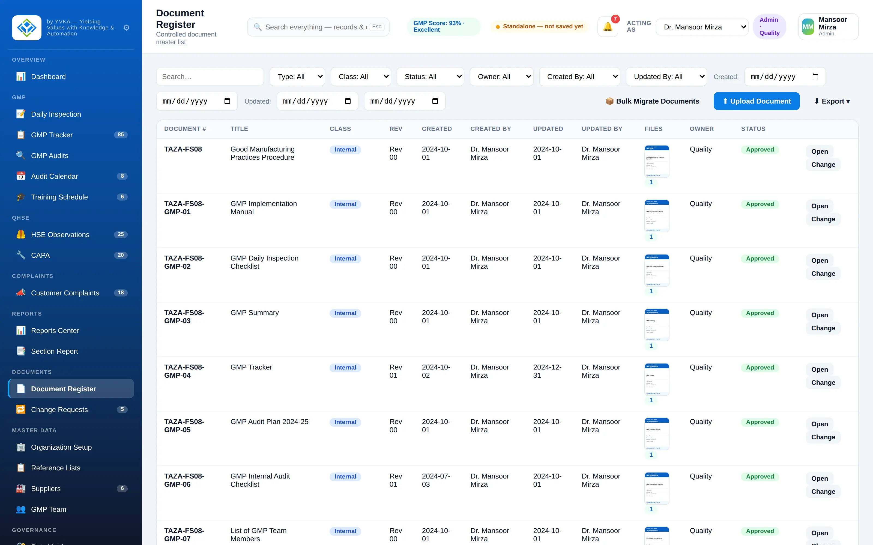Image resolution: width=873 pixels, height=545 pixels.
Task: Navigate to Customer Complaints
Action: pyautogui.click(x=71, y=293)
